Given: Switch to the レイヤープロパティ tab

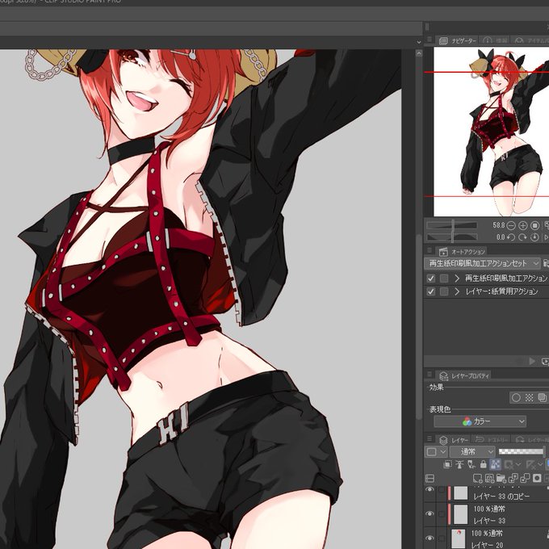Looking at the screenshot, I should tap(464, 376).
